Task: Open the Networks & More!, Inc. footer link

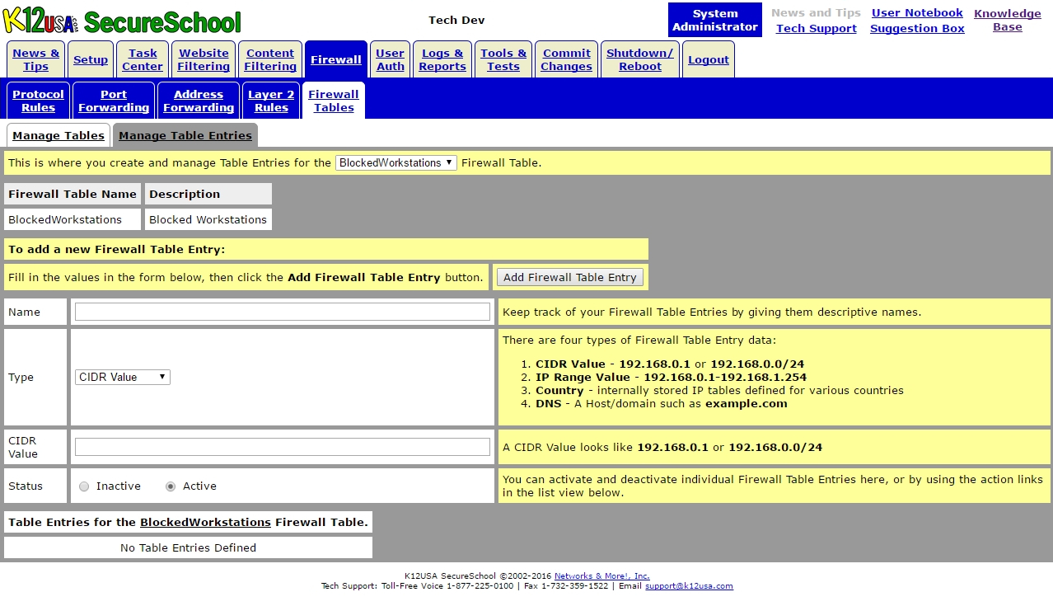Action: [x=601, y=576]
